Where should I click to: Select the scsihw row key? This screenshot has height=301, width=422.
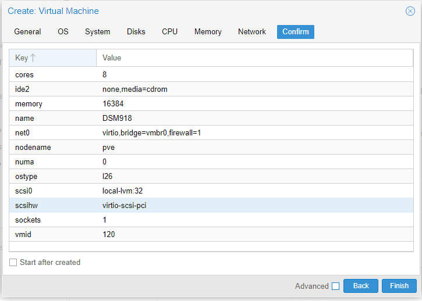tap(26, 205)
